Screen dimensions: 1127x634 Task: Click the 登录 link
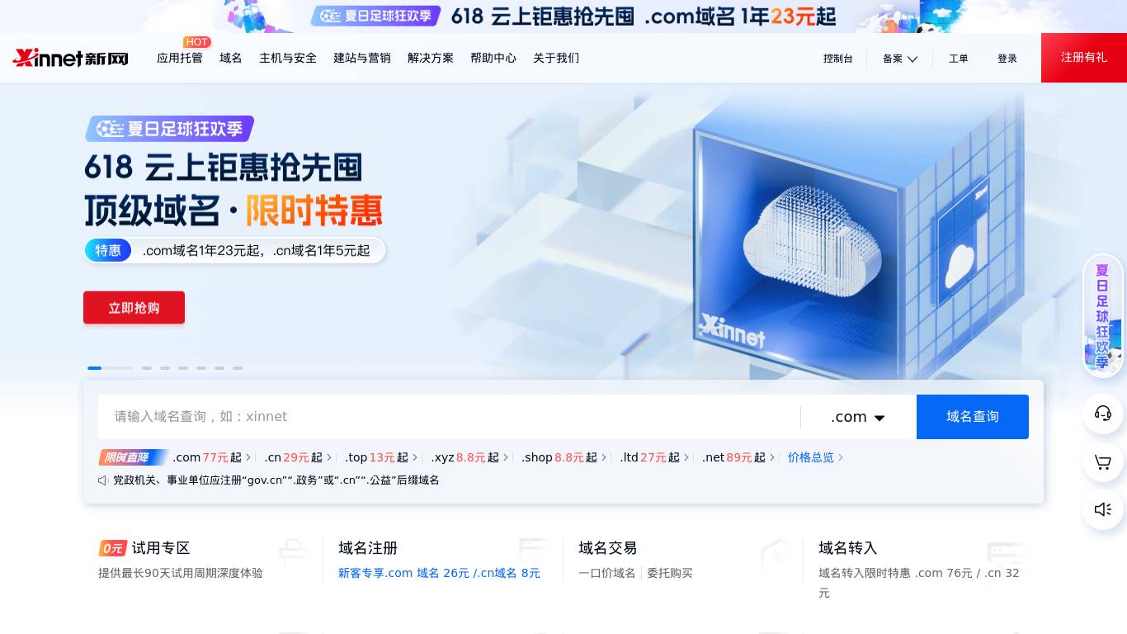(x=1007, y=59)
